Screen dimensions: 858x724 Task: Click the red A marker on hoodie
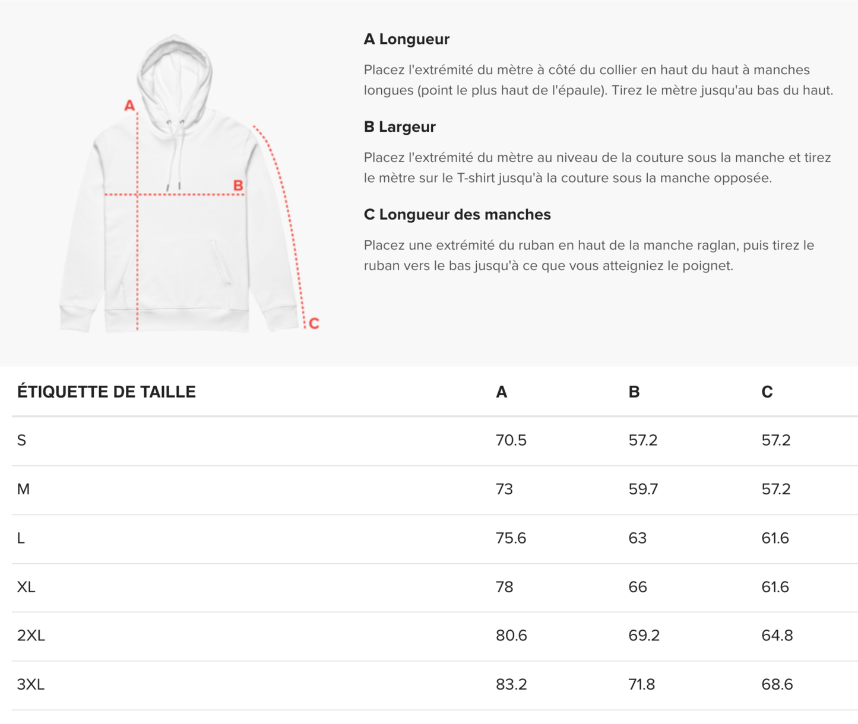pos(129,106)
